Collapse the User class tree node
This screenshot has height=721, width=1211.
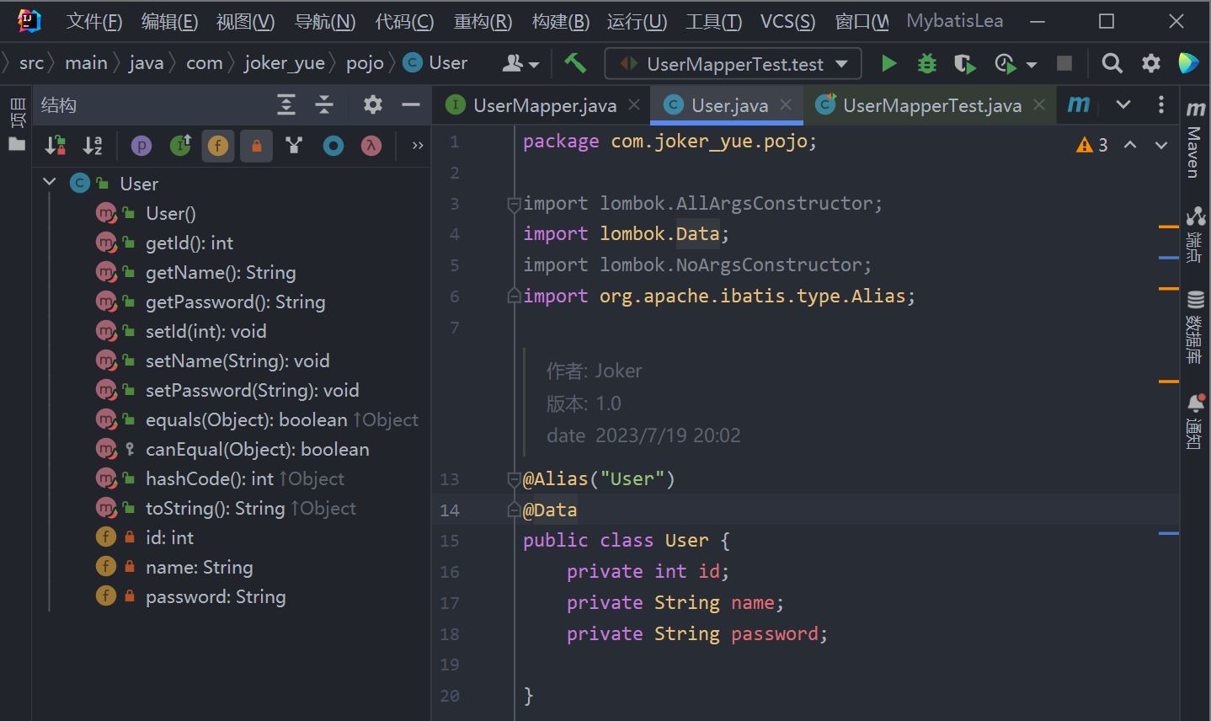(49, 183)
